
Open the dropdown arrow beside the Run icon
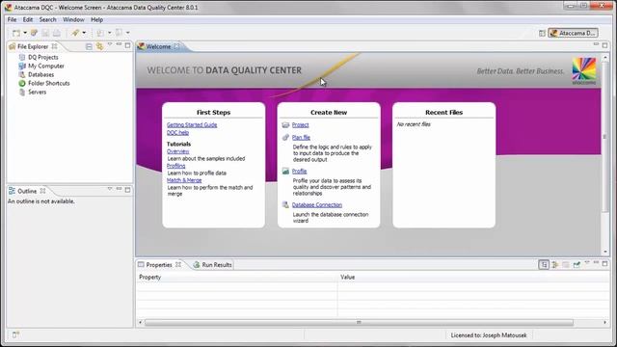84,33
